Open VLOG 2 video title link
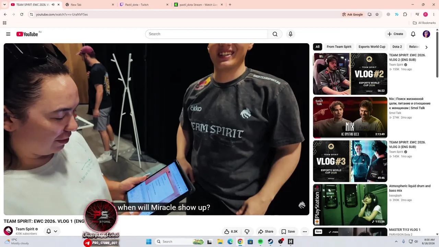The width and height of the screenshot is (439, 247). click(x=407, y=57)
